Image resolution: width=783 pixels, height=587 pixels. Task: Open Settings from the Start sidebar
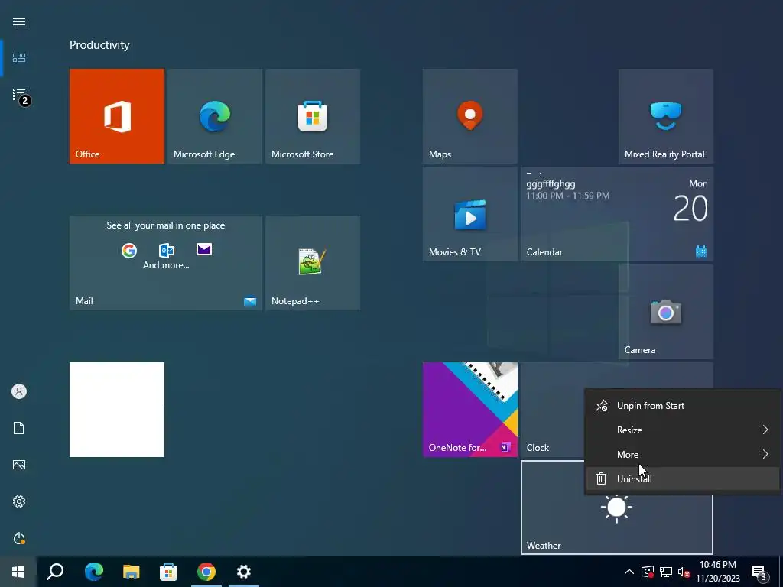[x=19, y=501]
